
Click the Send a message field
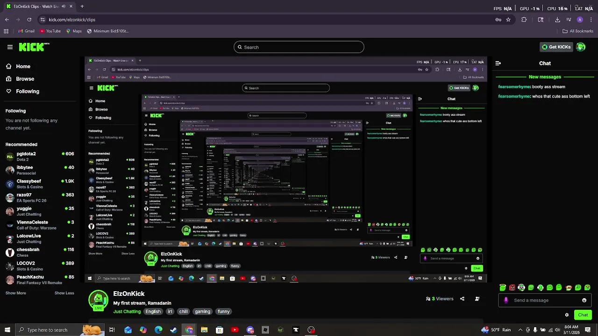click(545, 300)
